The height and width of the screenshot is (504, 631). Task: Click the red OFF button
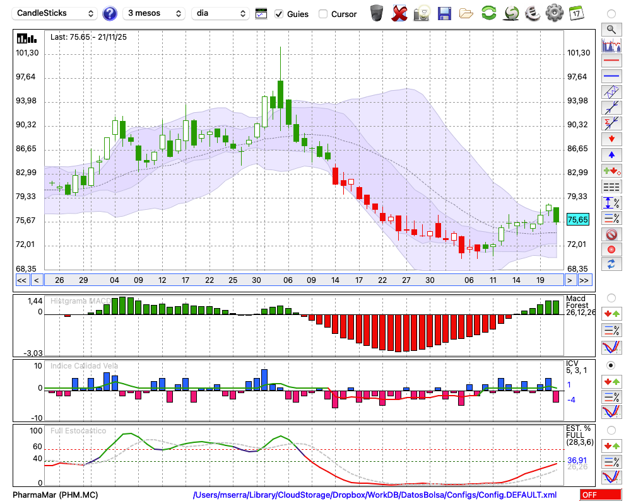tap(600, 495)
